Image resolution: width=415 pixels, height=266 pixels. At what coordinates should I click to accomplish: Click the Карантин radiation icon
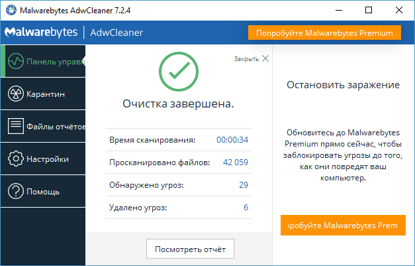16,94
